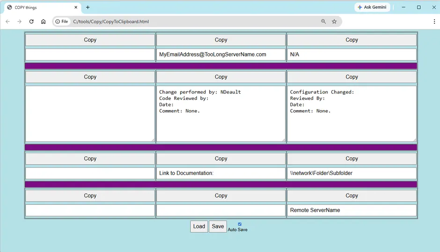Click the resize grip of Configuration Changed textarea

click(x=414, y=140)
